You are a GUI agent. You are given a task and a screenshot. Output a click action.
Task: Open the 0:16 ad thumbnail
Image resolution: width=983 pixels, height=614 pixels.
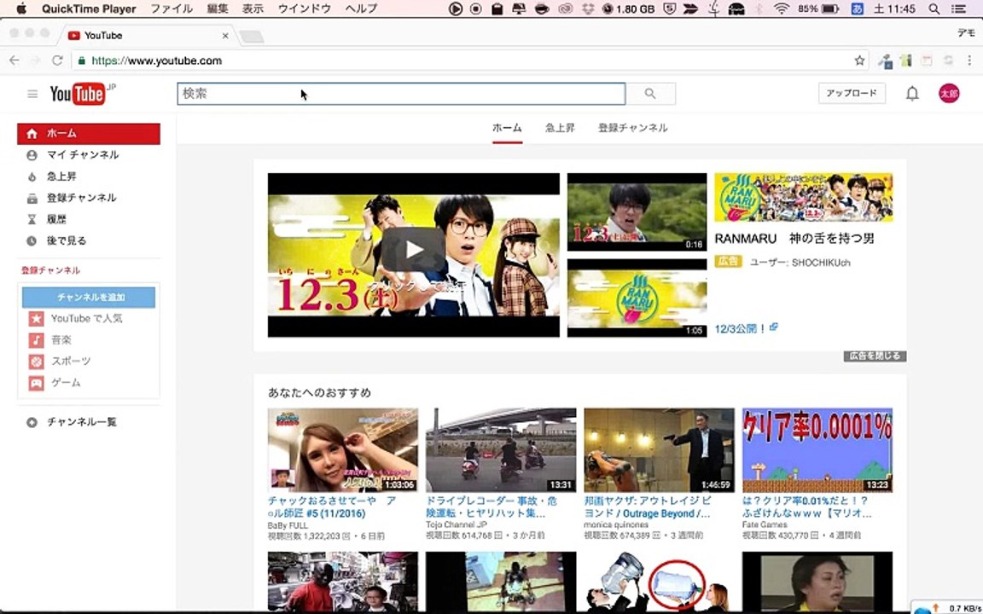(637, 212)
